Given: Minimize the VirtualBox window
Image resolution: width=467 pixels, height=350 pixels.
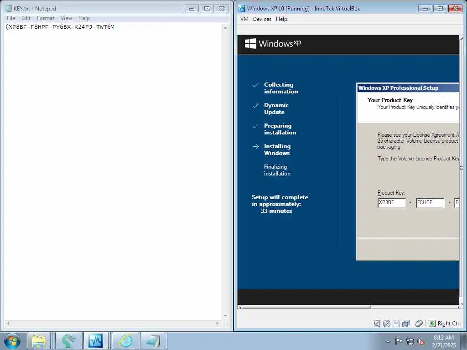Looking at the screenshot, I should (x=425, y=8).
